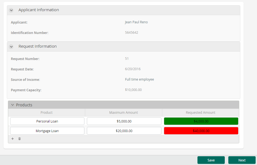Click the Applicant Information section title
Viewport: 257px width, 165px height.
tap(39, 10)
